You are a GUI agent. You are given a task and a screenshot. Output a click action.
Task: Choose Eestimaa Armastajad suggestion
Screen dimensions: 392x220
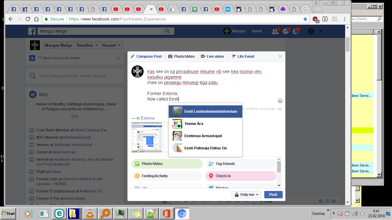click(x=205, y=136)
